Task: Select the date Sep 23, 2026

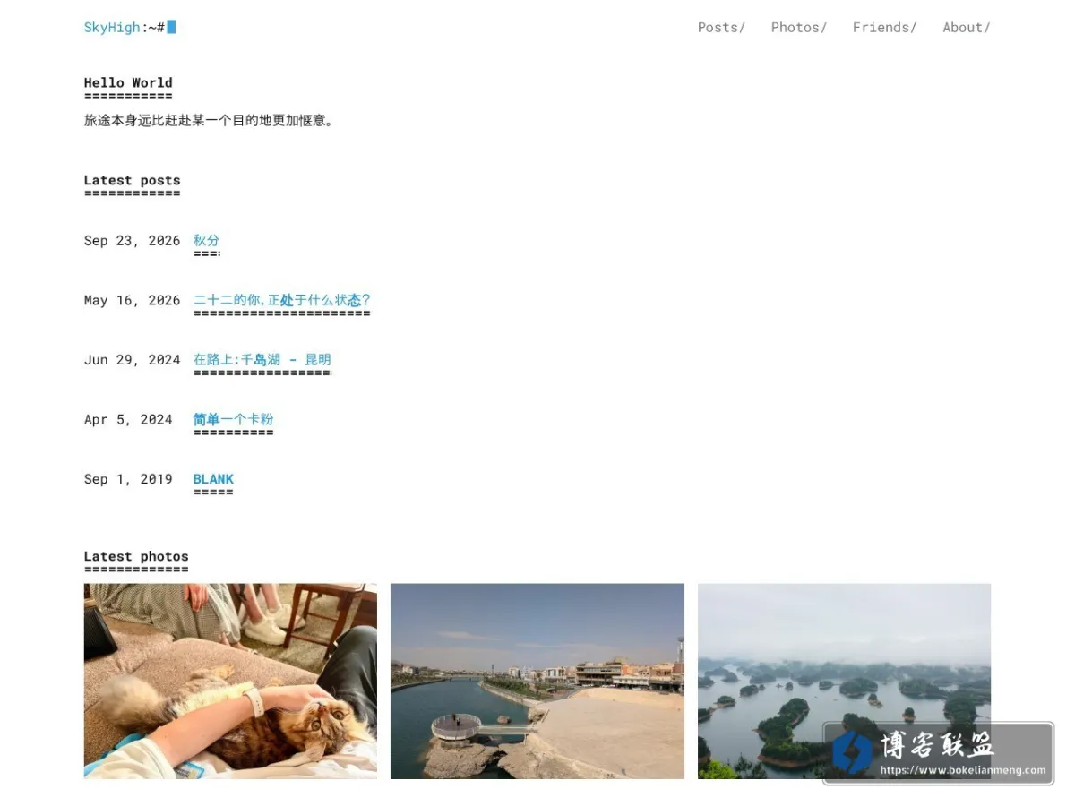Action: (132, 241)
